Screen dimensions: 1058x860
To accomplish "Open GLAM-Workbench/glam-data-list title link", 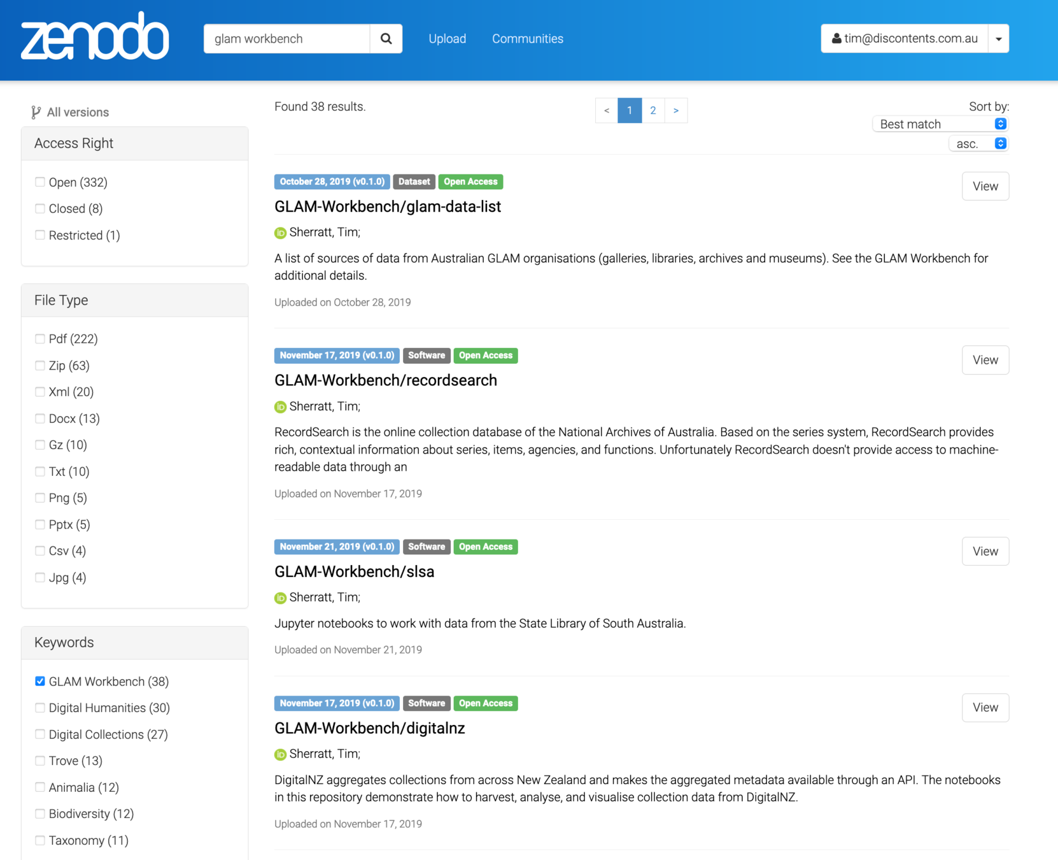I will (x=388, y=207).
